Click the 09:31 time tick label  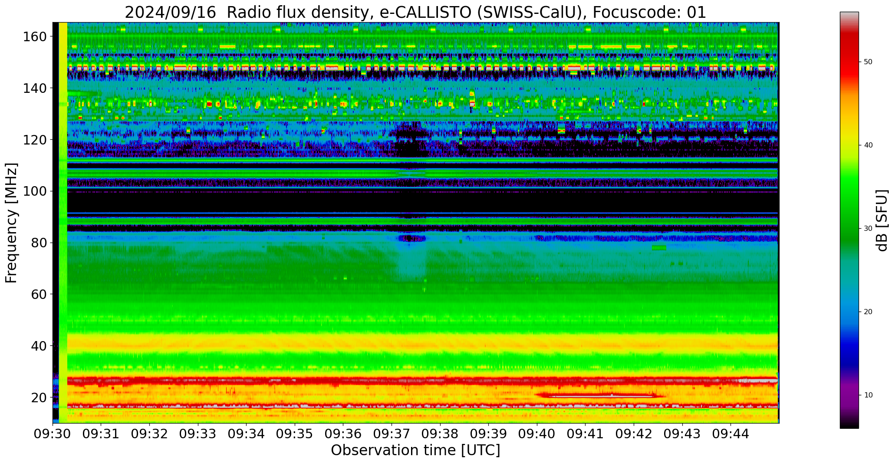(x=101, y=433)
